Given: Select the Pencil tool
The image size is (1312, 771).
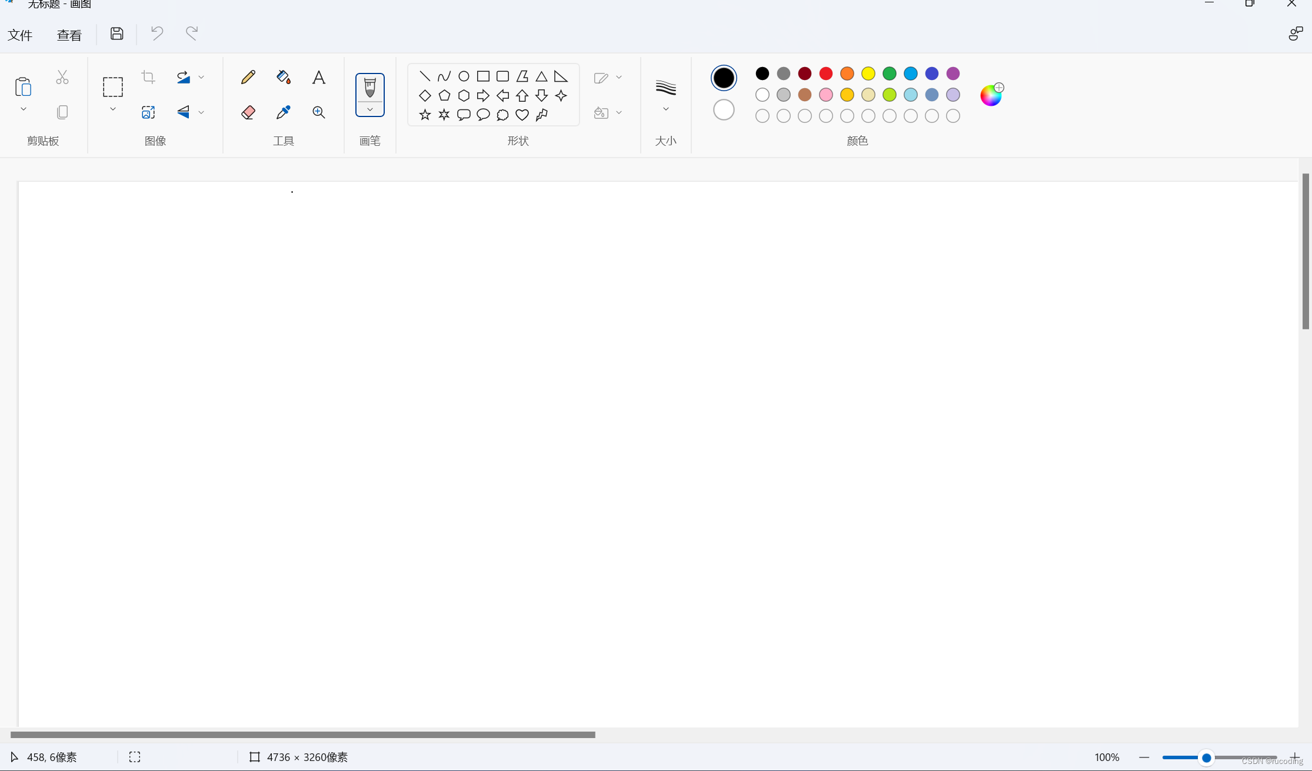Looking at the screenshot, I should point(248,77).
